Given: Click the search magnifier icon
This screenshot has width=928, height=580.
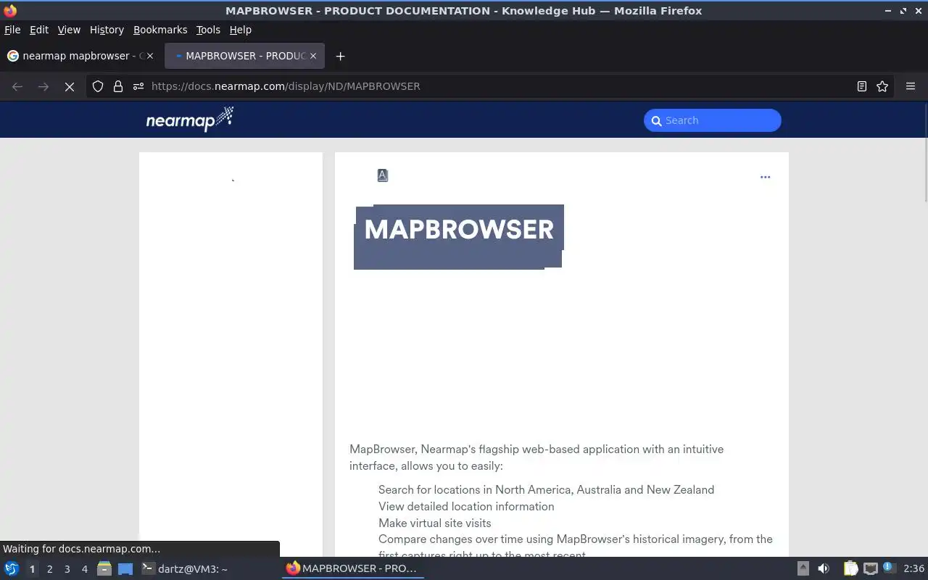Looking at the screenshot, I should (656, 121).
